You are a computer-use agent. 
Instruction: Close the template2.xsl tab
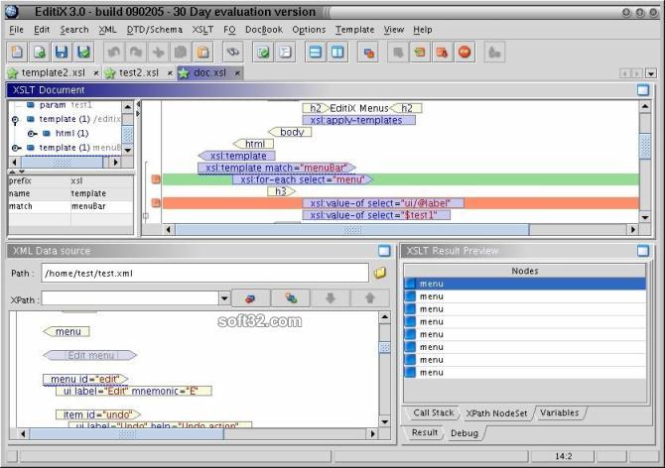pyautogui.click(x=96, y=73)
